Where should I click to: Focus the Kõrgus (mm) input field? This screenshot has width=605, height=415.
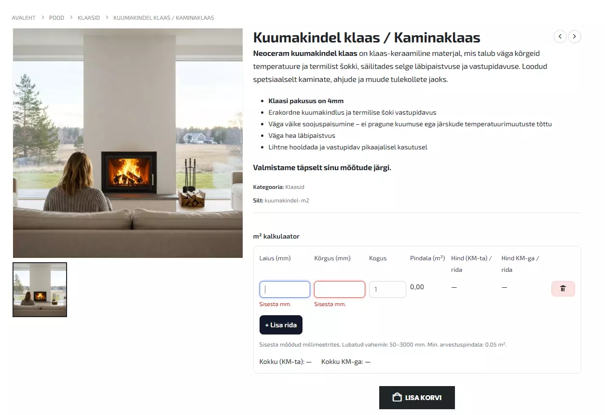tap(340, 289)
